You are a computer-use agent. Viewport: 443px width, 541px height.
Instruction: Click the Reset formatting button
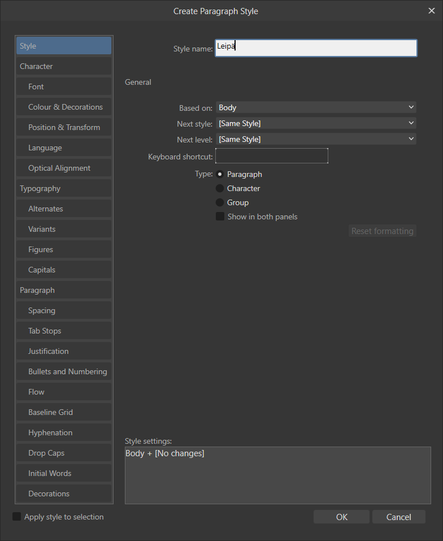(x=383, y=231)
